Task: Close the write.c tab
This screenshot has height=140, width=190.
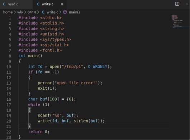Action: click(x=62, y=4)
